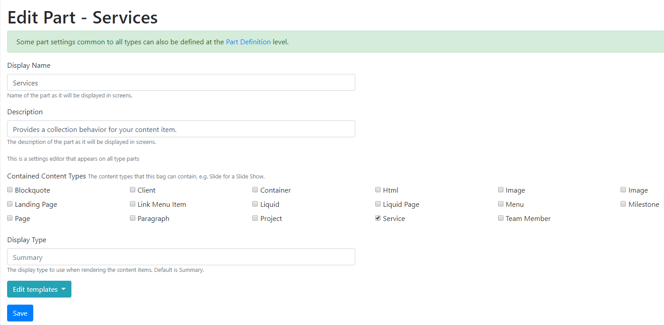
Task: Focus the Display Type Summary field
Action: (x=181, y=257)
